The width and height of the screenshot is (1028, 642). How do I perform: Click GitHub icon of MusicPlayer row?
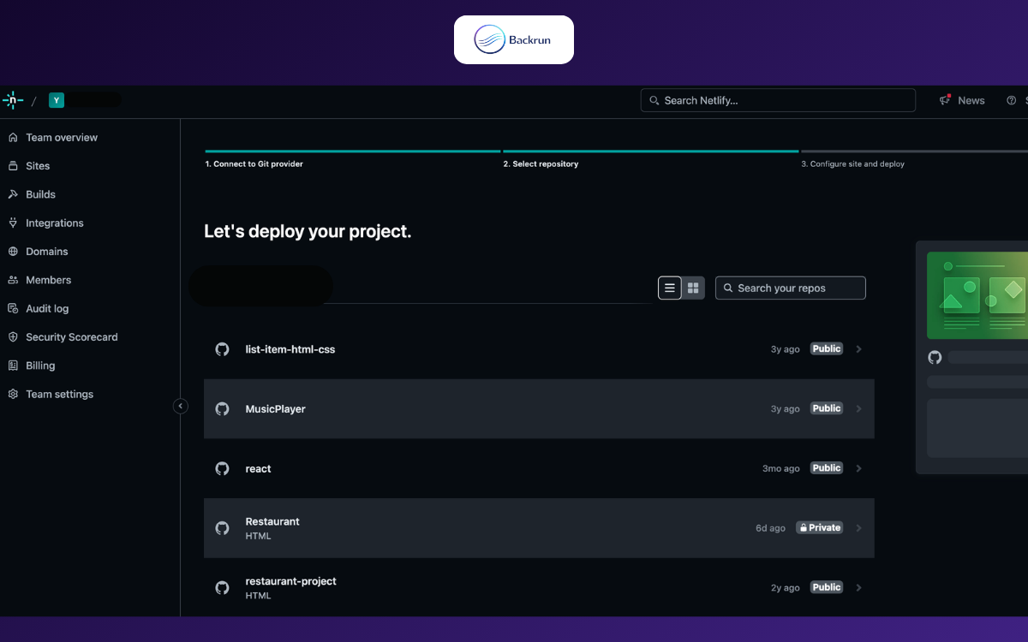pos(222,409)
